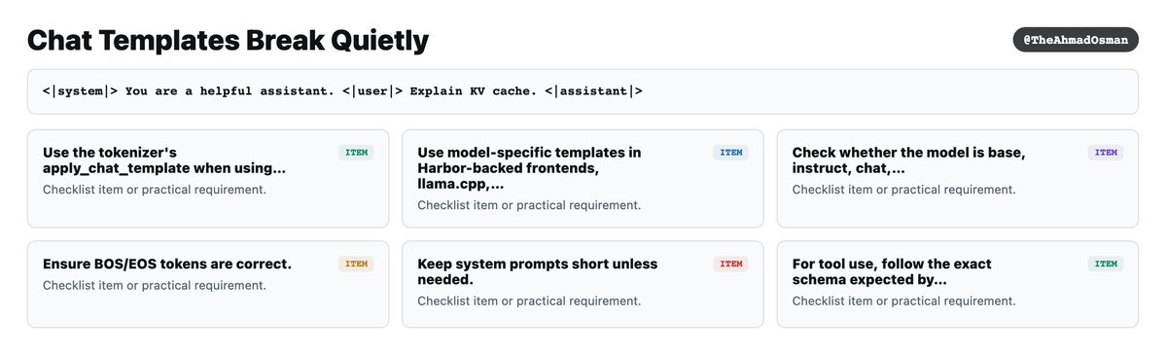
Task: Click the @TheAhmadOsman handle badge
Action: point(1076,40)
